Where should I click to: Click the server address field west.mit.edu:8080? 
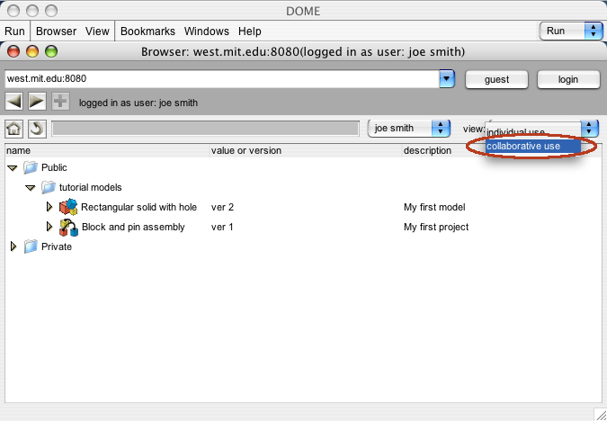coord(222,79)
